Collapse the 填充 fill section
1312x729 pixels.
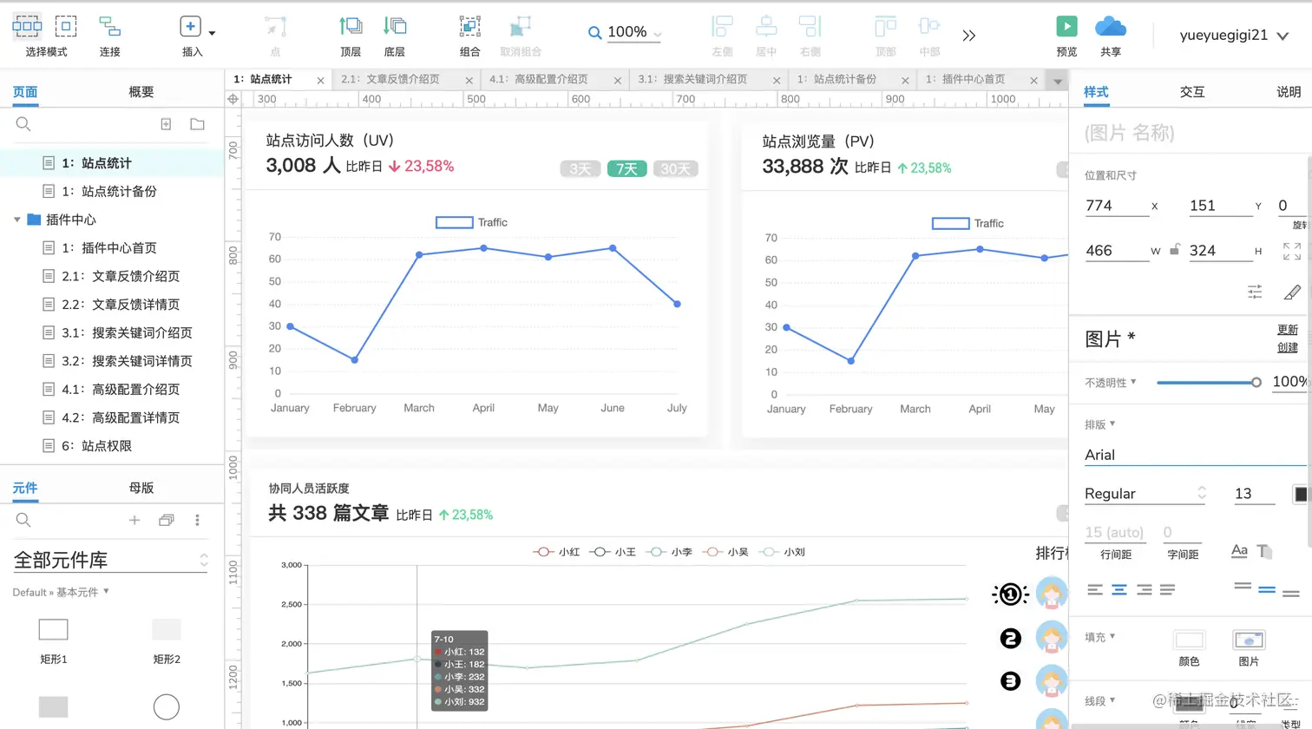(x=1112, y=636)
